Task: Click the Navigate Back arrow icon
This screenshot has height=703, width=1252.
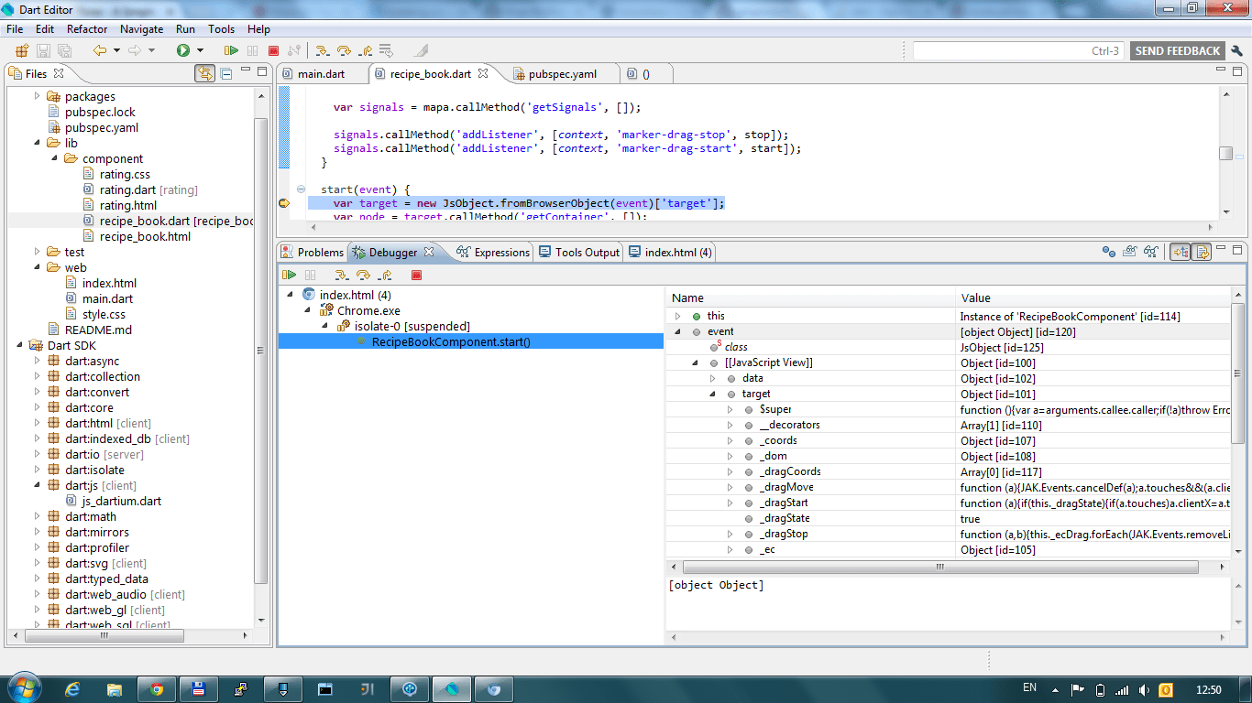Action: pos(101,49)
